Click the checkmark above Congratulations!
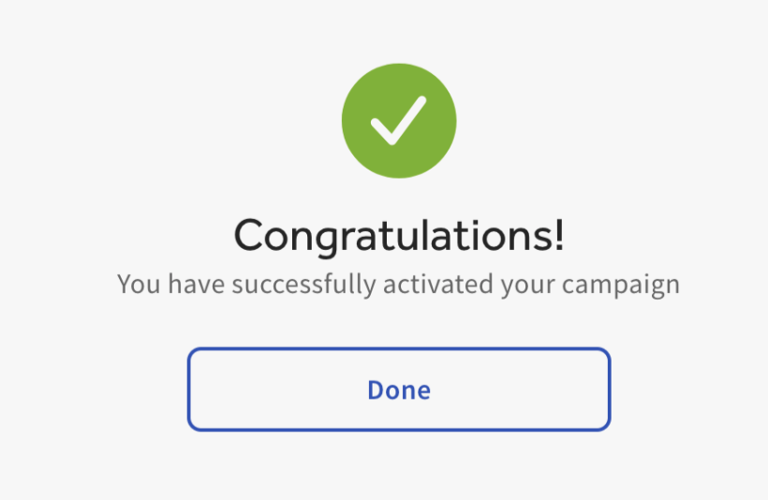Image resolution: width=768 pixels, height=500 pixels. point(399,121)
